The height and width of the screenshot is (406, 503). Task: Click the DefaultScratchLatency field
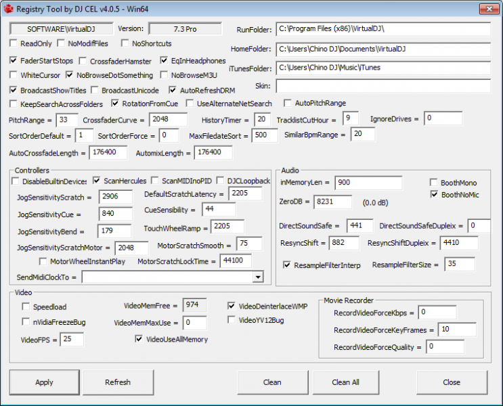(245, 194)
